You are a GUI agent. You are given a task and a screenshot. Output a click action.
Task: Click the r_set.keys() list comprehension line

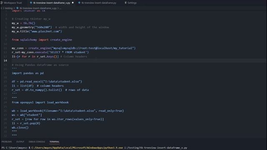49,57
